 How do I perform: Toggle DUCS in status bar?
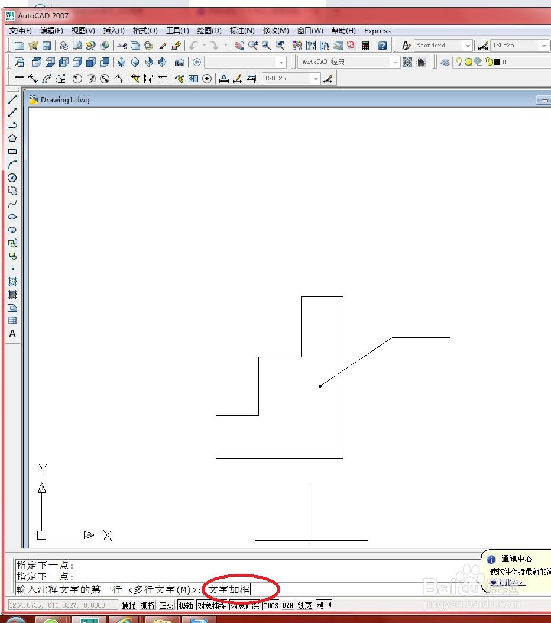tap(271, 605)
